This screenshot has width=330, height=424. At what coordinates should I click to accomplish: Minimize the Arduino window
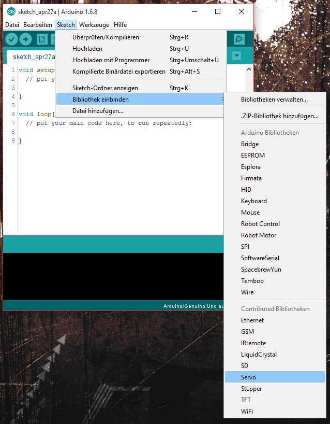tap(194, 11)
